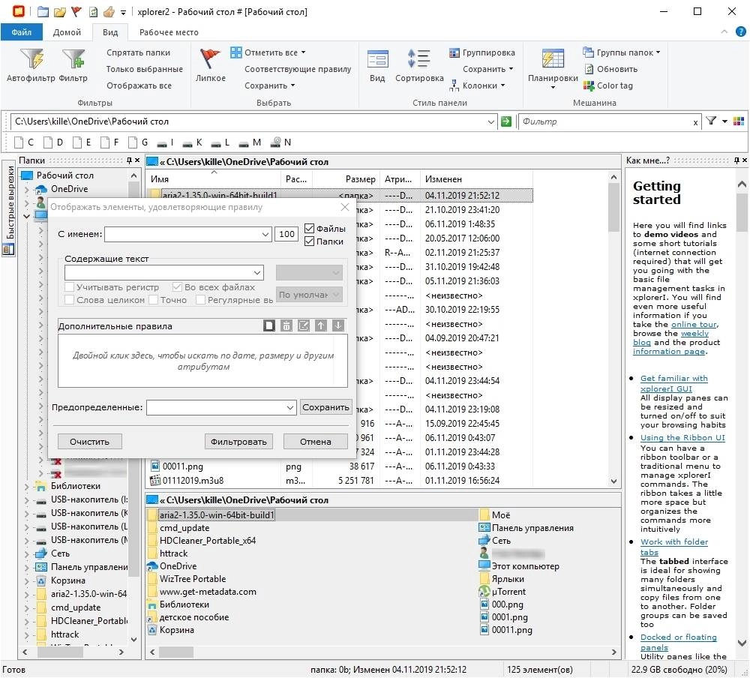Open network drive N from drive bar
Image resolution: width=750 pixels, height=678 pixels.
pyautogui.click(x=280, y=142)
